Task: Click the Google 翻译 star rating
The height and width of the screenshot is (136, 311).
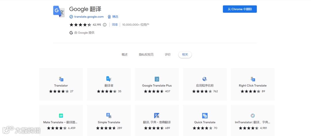Action: [80, 24]
